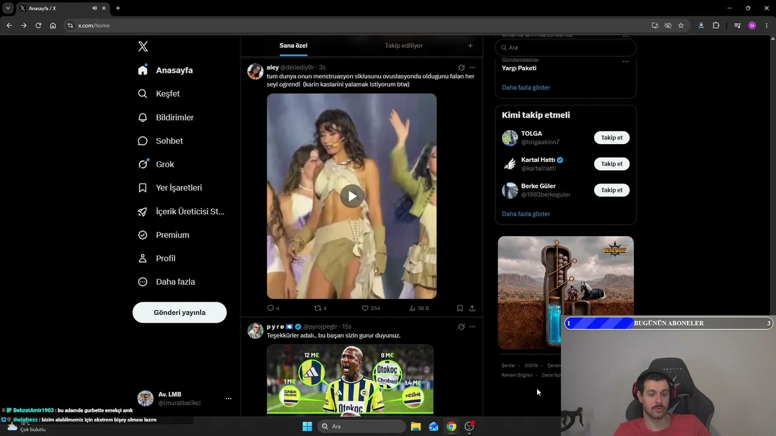The height and width of the screenshot is (436, 776).
Task: Go forward in the browser
Action: pyautogui.click(x=24, y=25)
